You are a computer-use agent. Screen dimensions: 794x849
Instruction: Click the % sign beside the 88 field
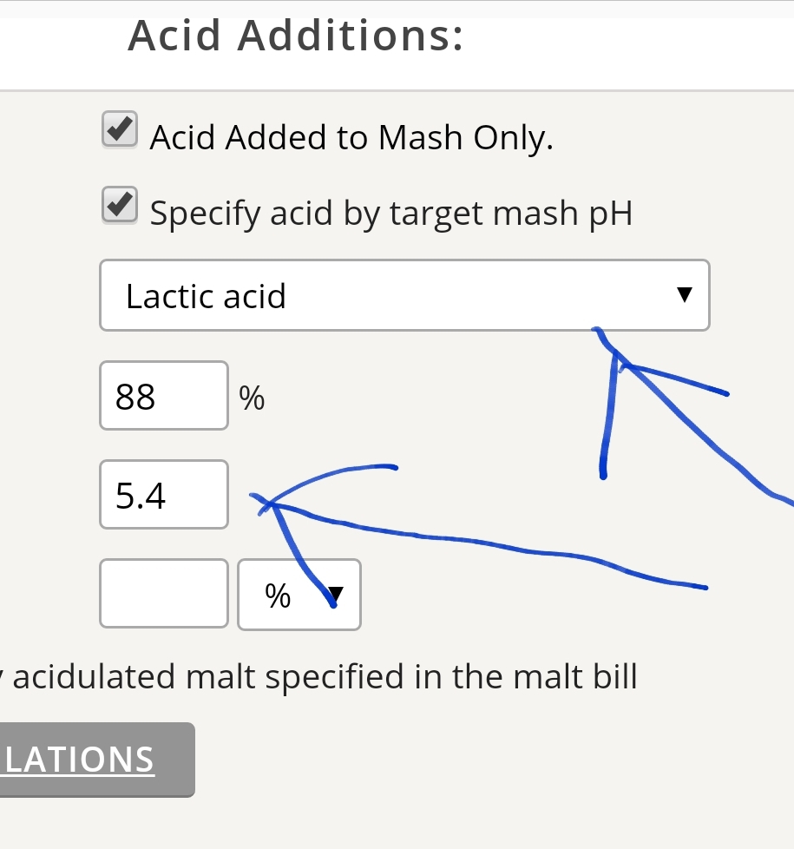(x=252, y=398)
